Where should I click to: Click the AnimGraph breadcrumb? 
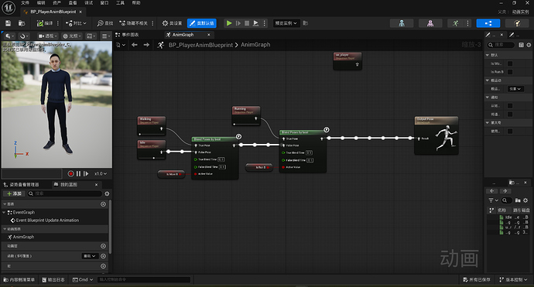coord(255,45)
